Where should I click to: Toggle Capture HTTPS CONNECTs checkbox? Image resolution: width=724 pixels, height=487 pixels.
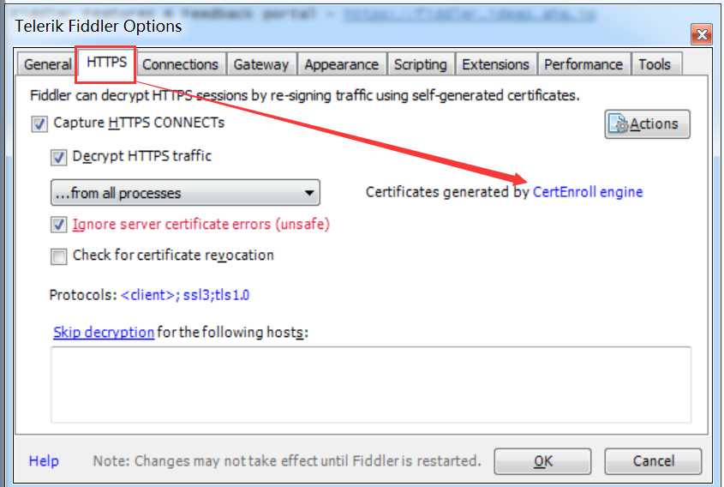(x=39, y=123)
